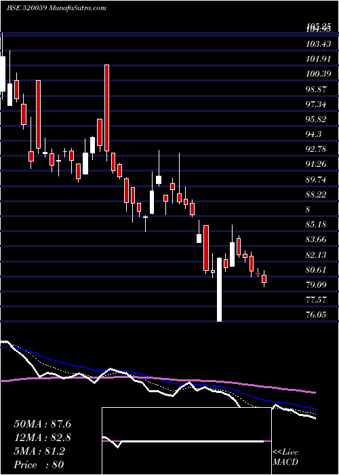Click the 103.43 price axis label
This screenshot has height=475, width=339.
tap(318, 44)
